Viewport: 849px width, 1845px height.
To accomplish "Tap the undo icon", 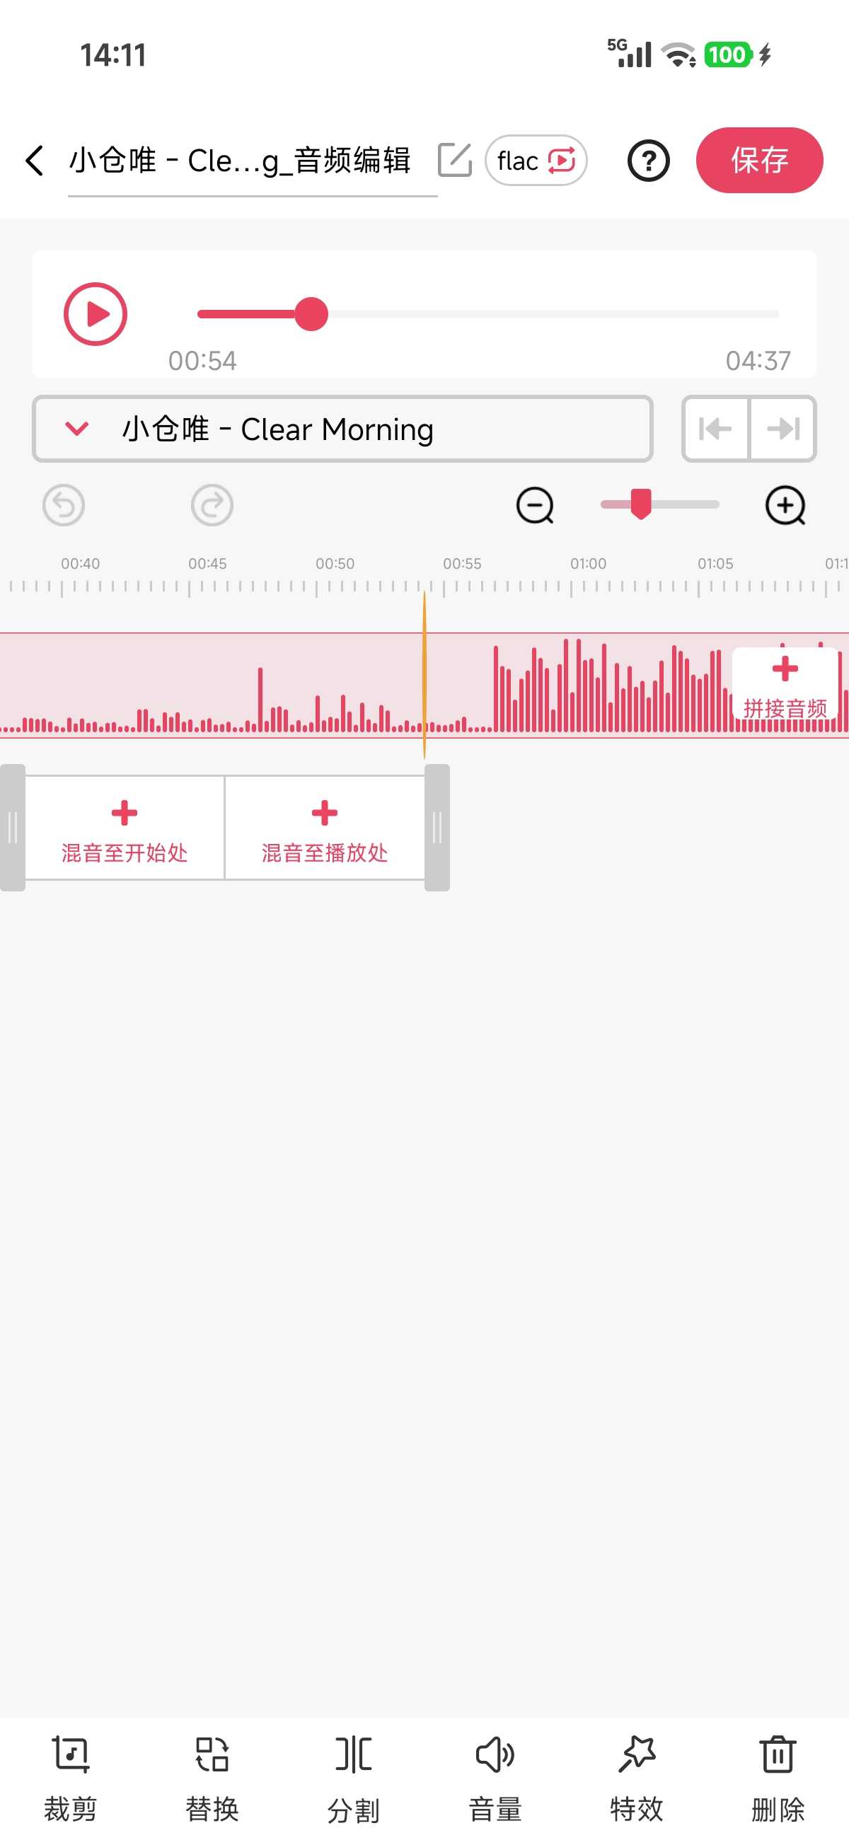I will pyautogui.click(x=64, y=506).
